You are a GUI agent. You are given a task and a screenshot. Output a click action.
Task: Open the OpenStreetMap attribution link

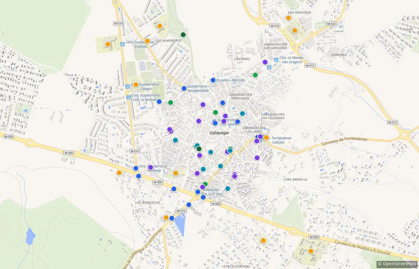(397, 264)
